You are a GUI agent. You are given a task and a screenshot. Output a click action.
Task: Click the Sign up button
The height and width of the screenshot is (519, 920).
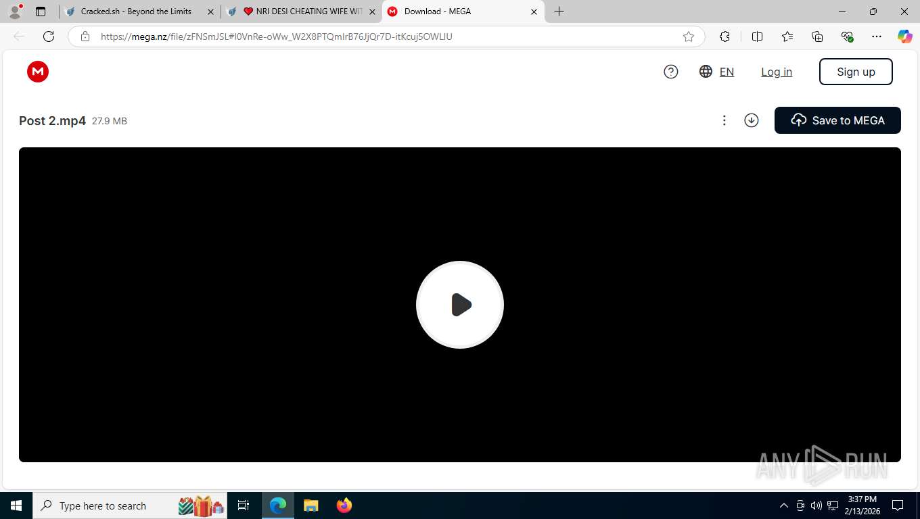coord(856,72)
